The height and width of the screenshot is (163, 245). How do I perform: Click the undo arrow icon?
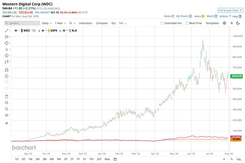pyautogui.click(x=7, y=82)
